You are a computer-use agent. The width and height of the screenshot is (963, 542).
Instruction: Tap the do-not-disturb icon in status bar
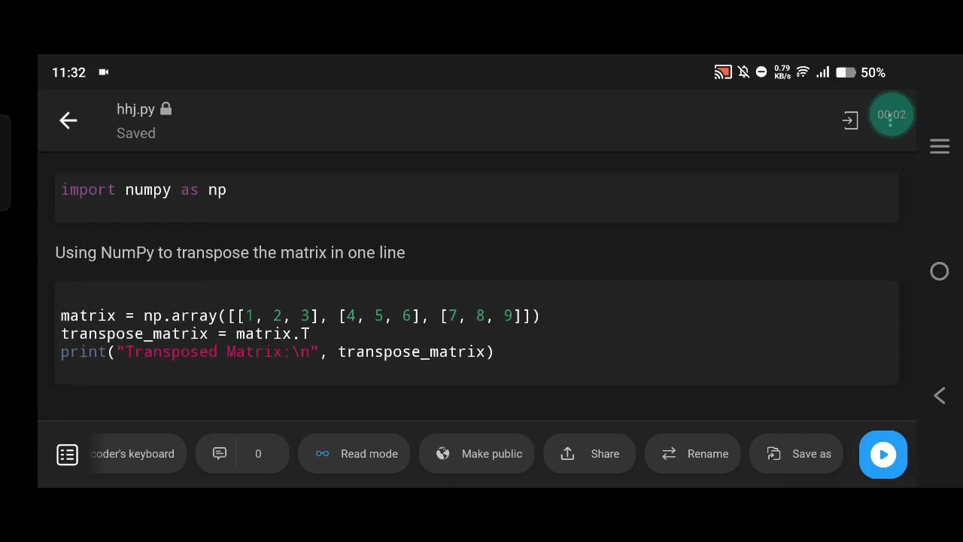coord(761,72)
